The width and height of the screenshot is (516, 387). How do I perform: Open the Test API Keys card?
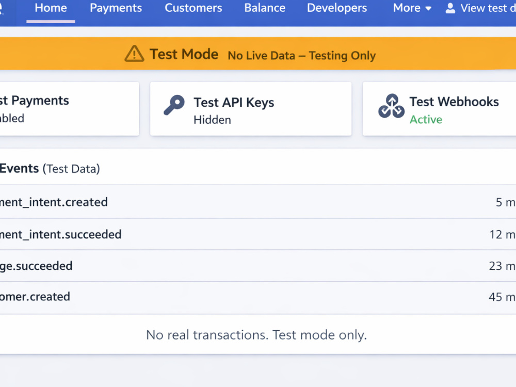(x=251, y=108)
